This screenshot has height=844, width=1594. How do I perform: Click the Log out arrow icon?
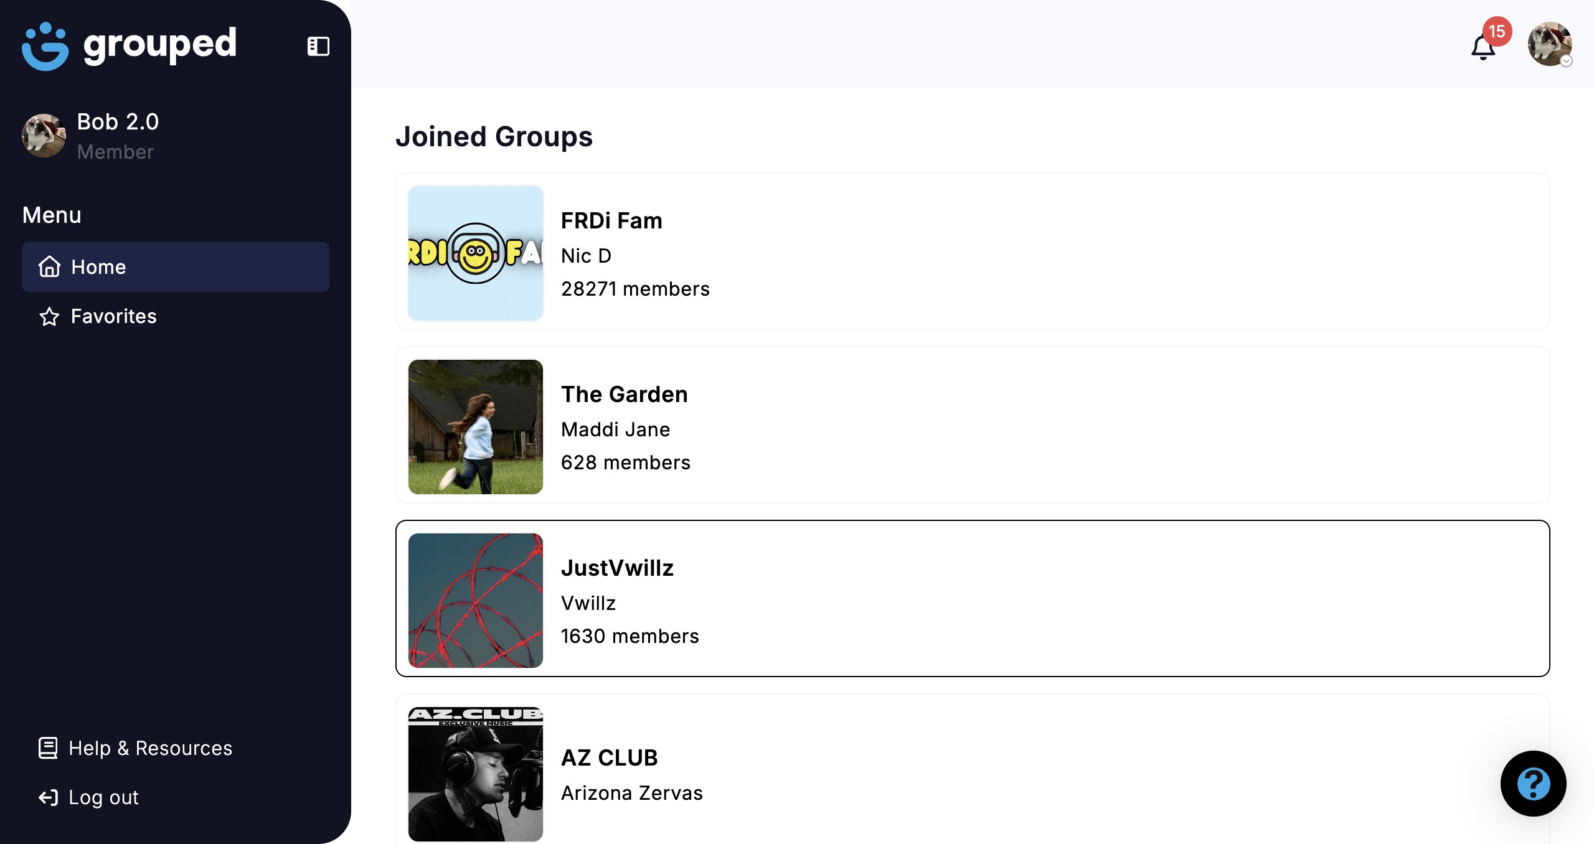48,797
